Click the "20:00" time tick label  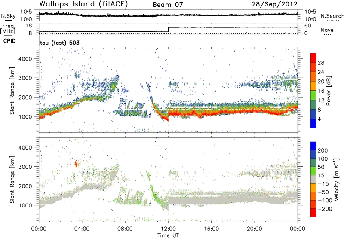[254, 229]
